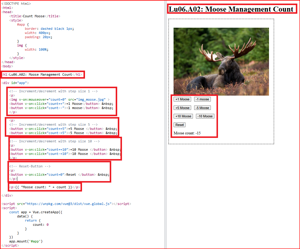Click the +1 Moose button
This screenshot has height=249, width=300.
pos(182,99)
